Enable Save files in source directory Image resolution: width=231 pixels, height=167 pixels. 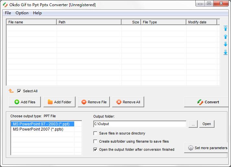coord(95,133)
